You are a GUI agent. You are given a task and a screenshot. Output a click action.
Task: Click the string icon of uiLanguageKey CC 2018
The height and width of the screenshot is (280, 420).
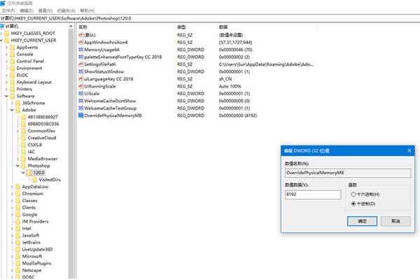pyautogui.click(x=81, y=79)
